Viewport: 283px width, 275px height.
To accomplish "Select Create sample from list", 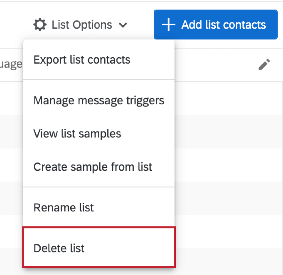I will (99, 167).
